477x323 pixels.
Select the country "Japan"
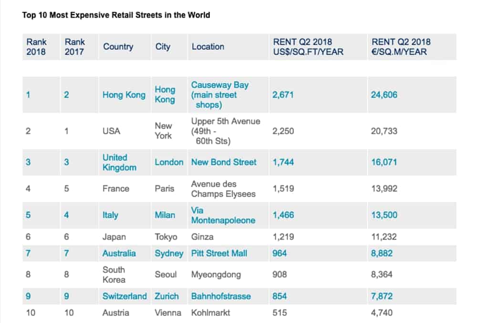114,237
